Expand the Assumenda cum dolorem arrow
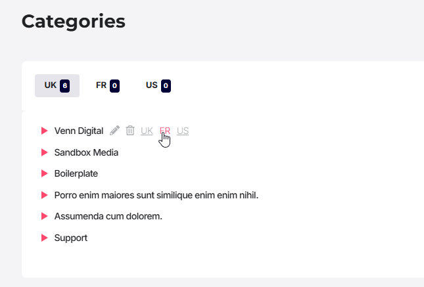 (44, 216)
